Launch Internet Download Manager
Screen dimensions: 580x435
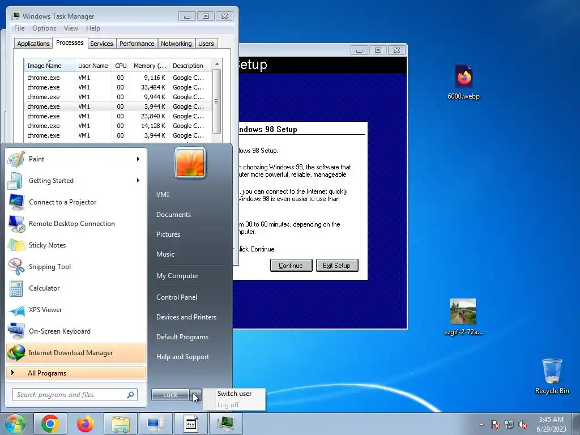(x=76, y=352)
